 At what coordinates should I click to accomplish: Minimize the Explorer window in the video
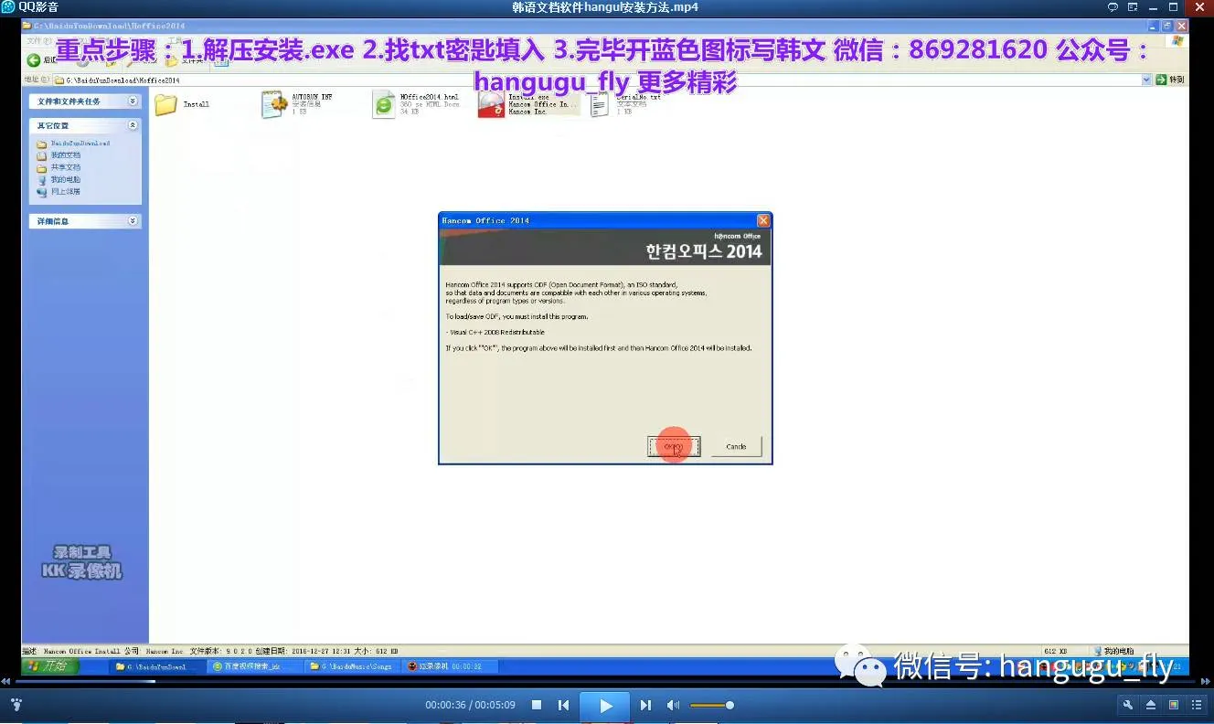point(1154,27)
